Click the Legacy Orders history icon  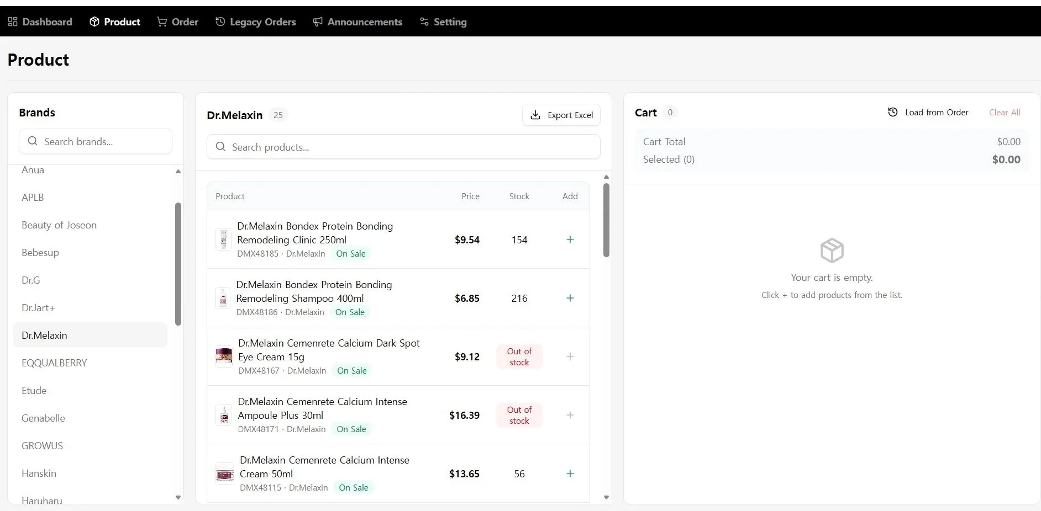click(x=220, y=22)
